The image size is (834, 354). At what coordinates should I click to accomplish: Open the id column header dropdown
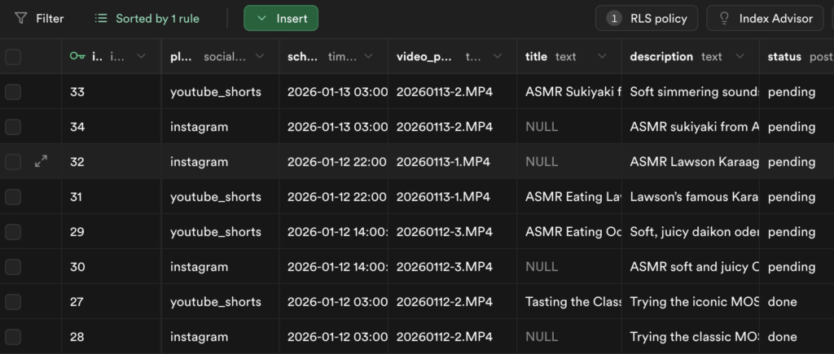142,56
